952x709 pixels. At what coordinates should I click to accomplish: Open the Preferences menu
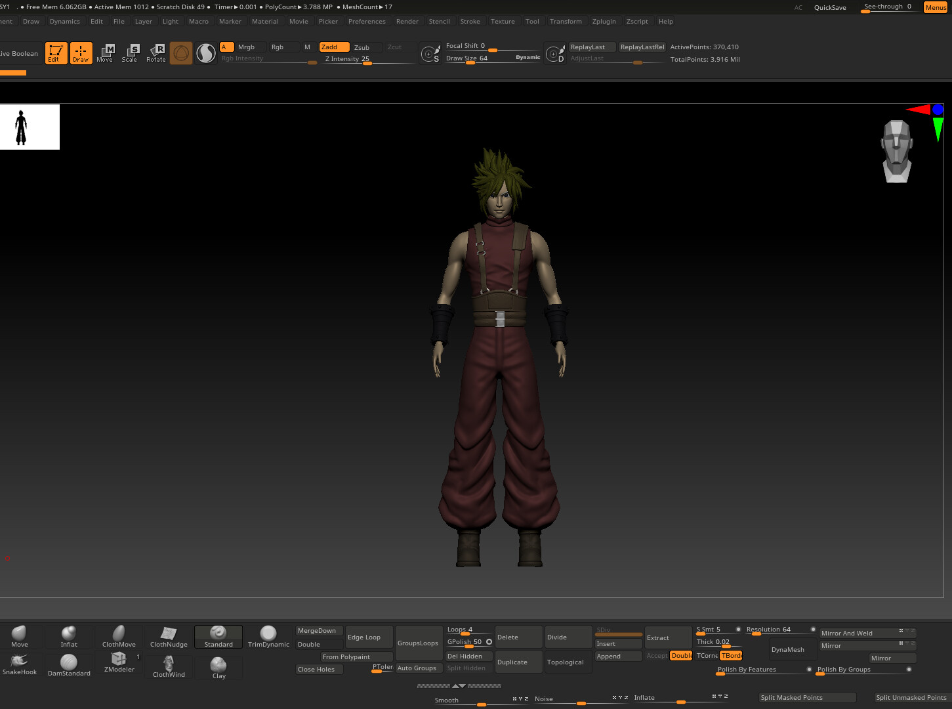[x=367, y=22]
